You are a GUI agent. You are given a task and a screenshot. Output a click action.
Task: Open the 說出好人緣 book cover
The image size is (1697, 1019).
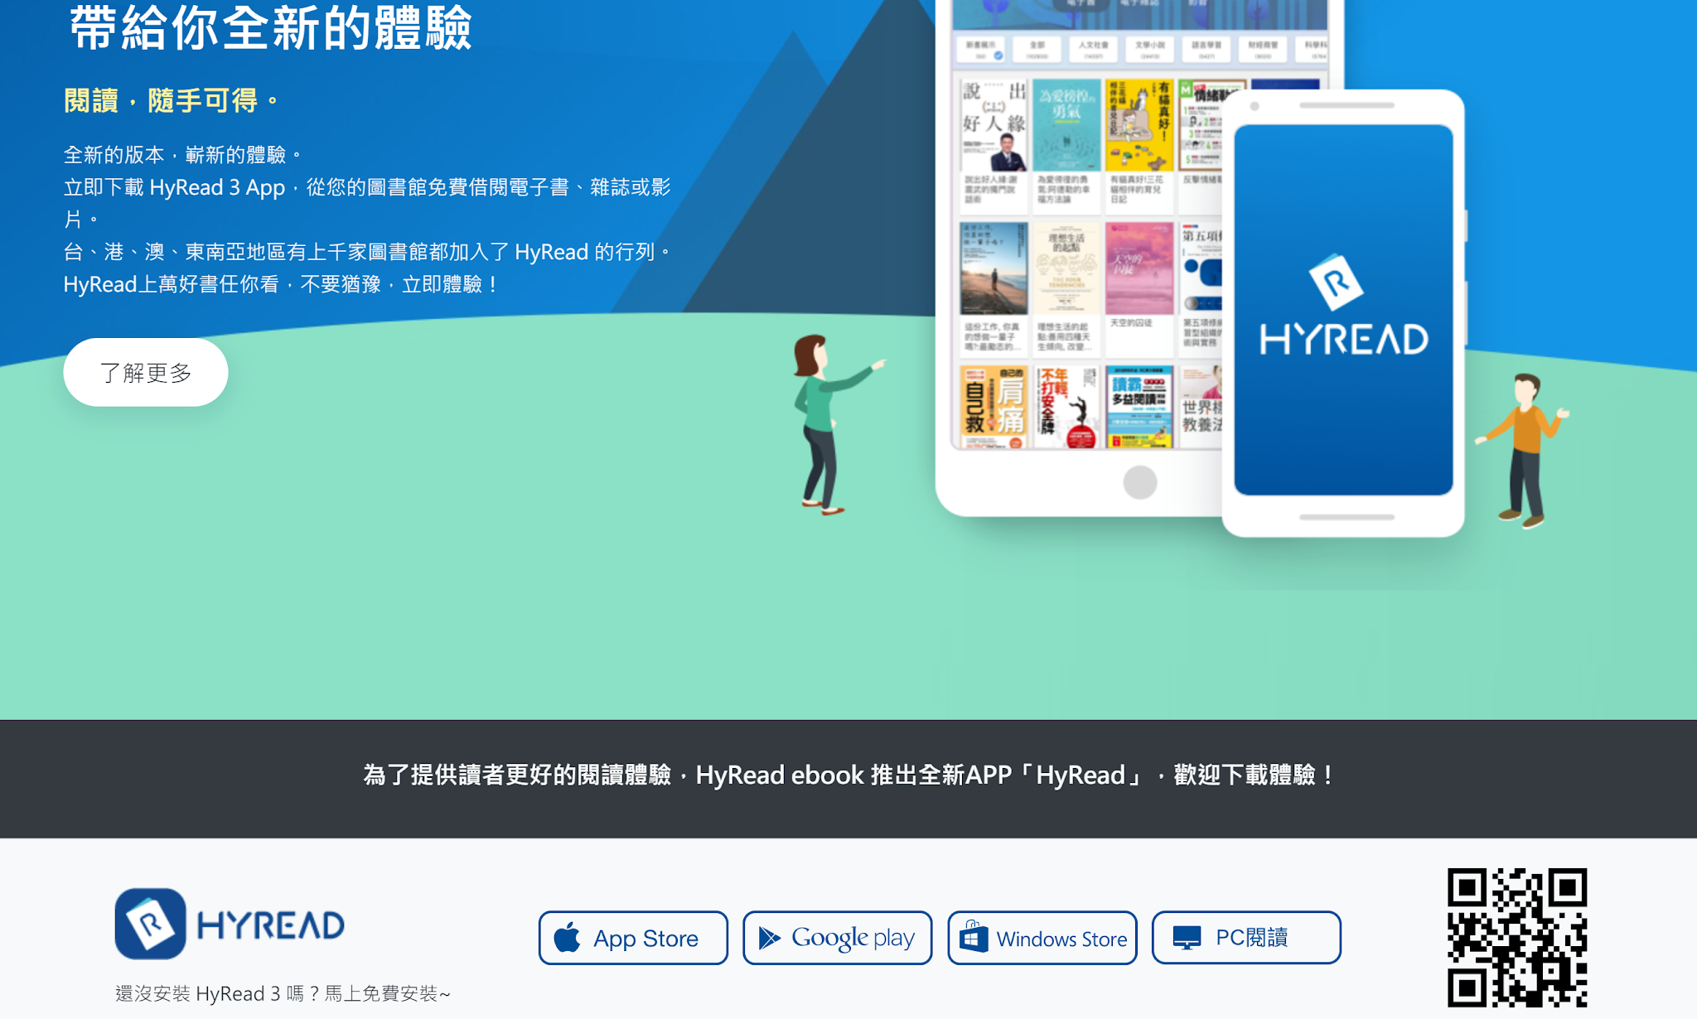[994, 124]
